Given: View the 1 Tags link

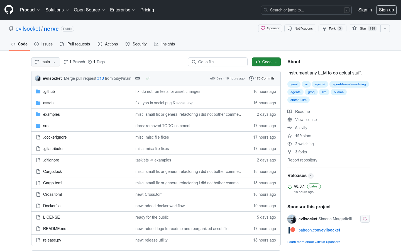Looking at the screenshot, I should (x=96, y=62).
